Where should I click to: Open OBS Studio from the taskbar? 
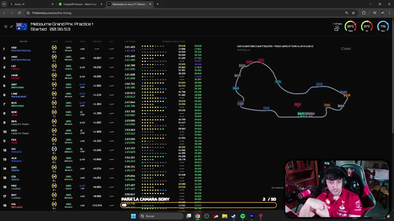207,216
